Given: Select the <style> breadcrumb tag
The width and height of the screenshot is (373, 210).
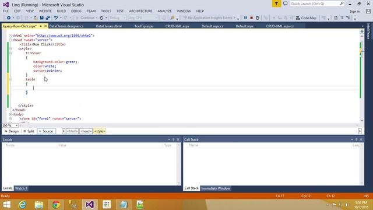Looking at the screenshot, I should pos(100,131).
